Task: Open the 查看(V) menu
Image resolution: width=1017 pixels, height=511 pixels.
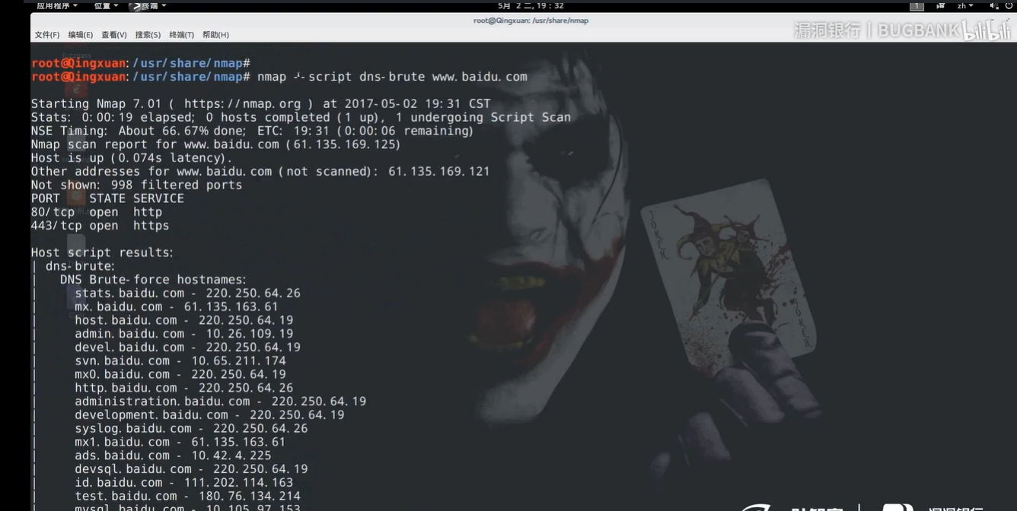Action: tap(114, 35)
